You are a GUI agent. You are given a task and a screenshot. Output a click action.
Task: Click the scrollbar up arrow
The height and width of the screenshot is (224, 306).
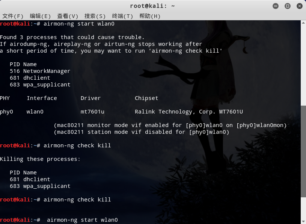coord(303,23)
